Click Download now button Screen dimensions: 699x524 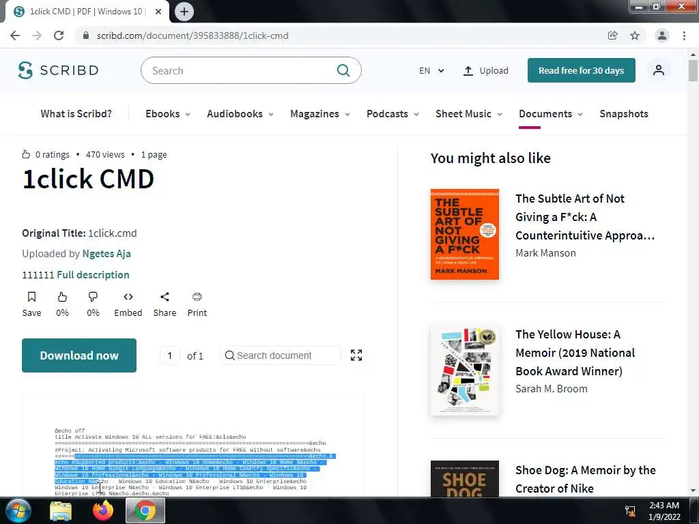point(79,355)
